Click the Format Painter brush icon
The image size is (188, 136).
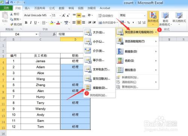(x=12, y=24)
